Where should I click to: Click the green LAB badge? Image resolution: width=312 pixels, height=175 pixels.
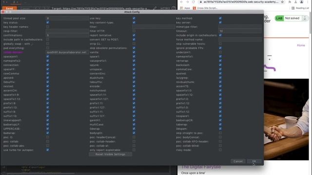pos(279,18)
